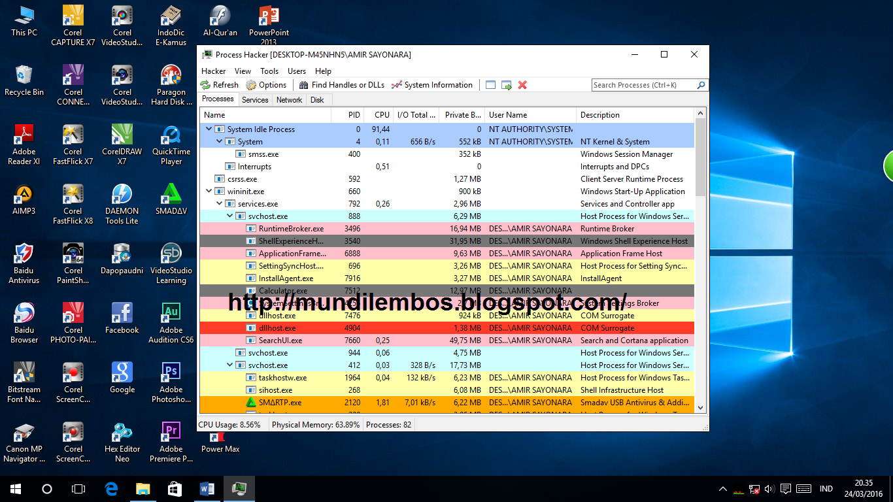
Task: Sort by Private Bytes column
Action: [462, 115]
